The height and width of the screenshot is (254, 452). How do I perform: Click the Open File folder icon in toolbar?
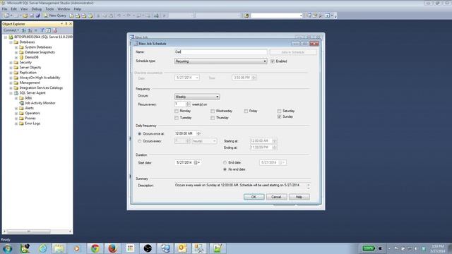click(25, 16)
